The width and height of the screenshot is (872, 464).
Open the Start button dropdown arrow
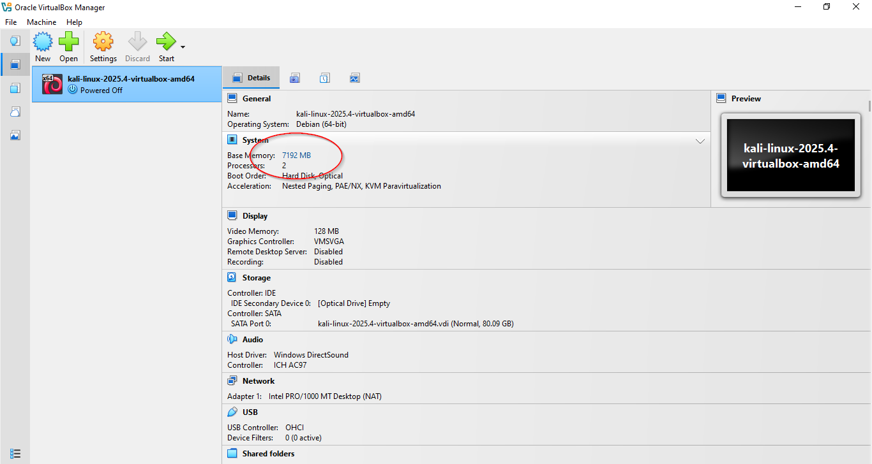(x=183, y=47)
